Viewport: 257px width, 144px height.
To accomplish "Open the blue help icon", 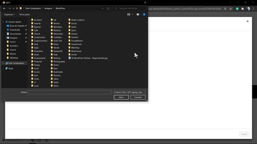I will click(x=144, y=14).
